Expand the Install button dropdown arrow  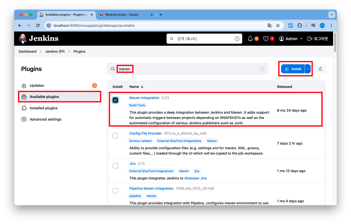click(x=308, y=69)
